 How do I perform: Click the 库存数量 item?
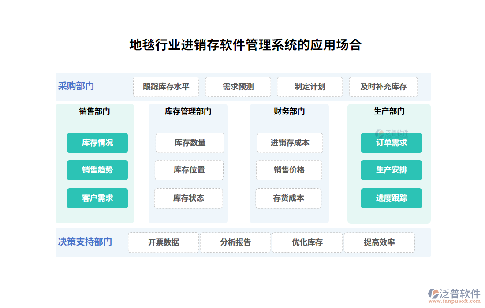tap(190, 143)
